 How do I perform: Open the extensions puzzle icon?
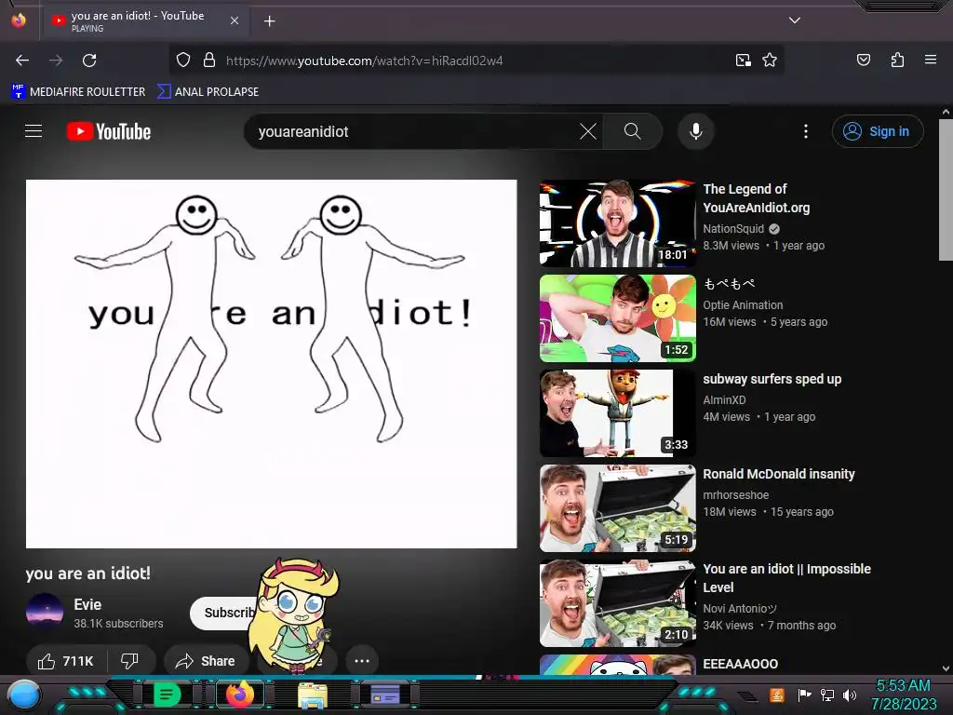tap(897, 60)
